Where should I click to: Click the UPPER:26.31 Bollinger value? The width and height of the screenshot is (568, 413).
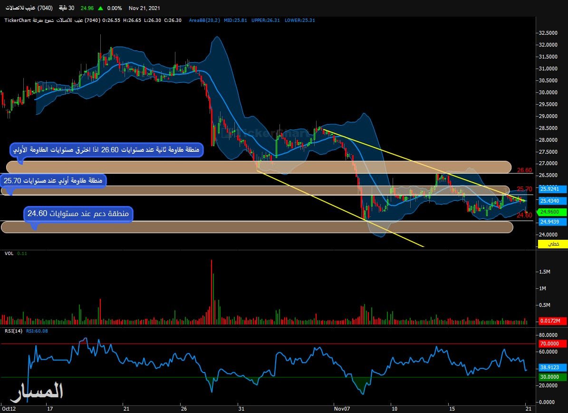point(266,20)
